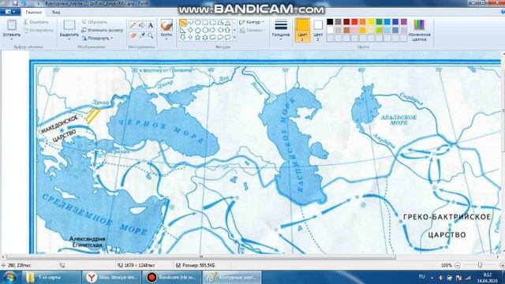Viewport: 505px width, 284px height.
Task: Choose the Up arrow shape
Action: tap(227, 30)
